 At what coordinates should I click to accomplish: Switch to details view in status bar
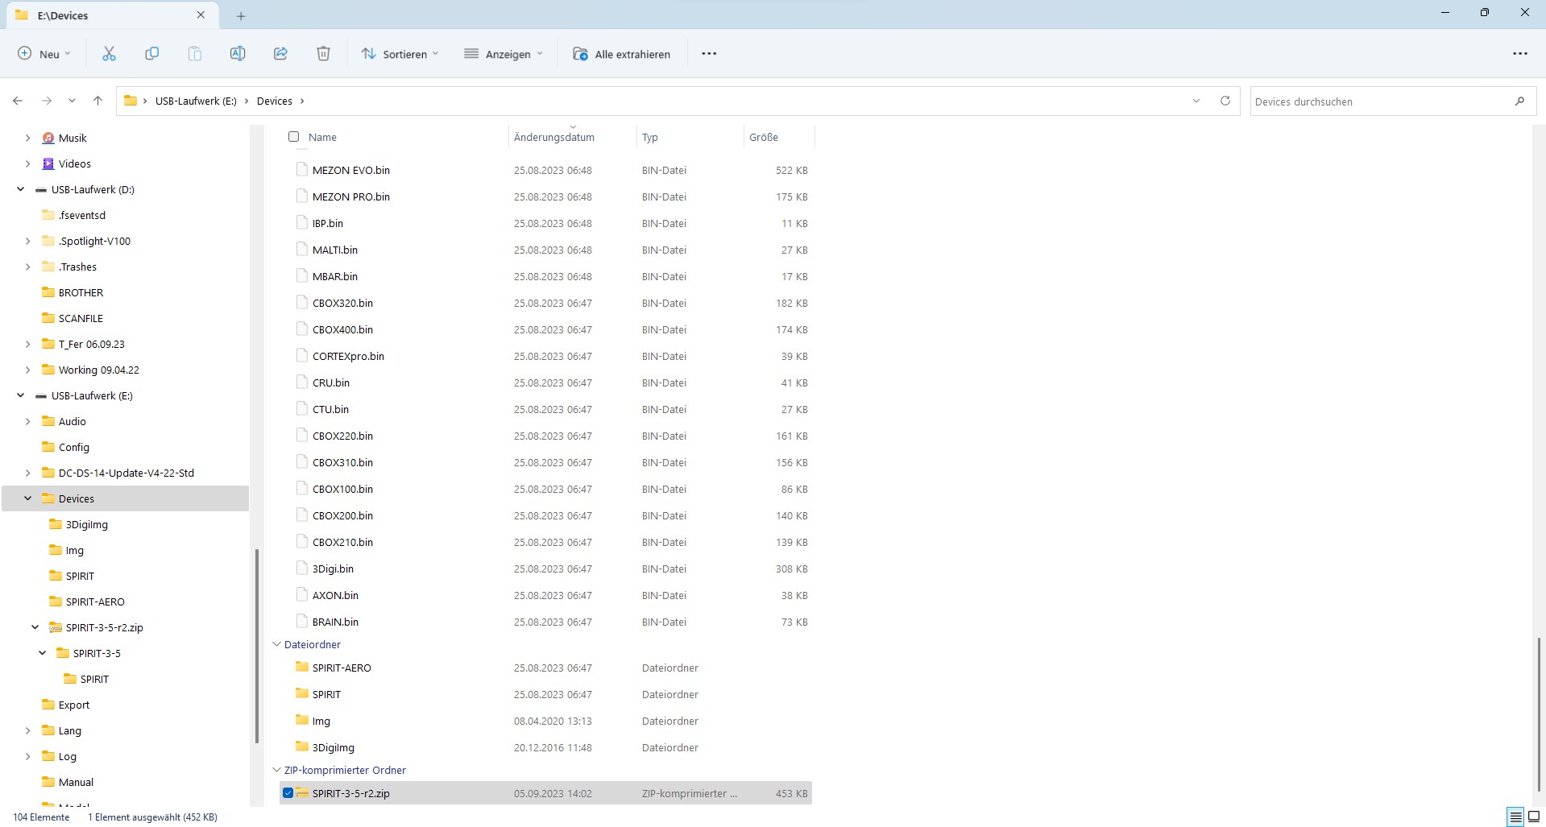click(1515, 817)
